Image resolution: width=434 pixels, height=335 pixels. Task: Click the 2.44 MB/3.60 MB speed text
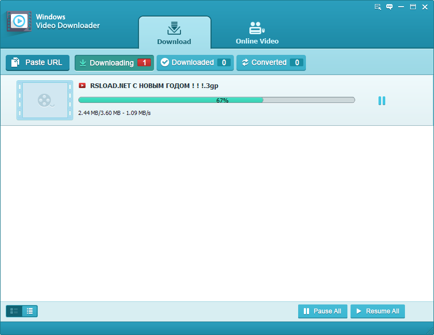[114, 113]
